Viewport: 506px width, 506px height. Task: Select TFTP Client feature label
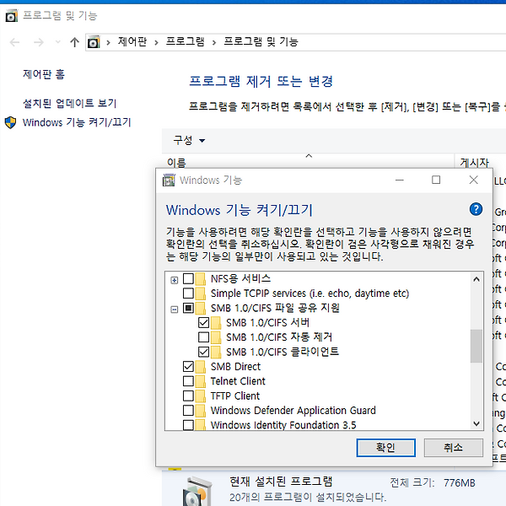235,396
